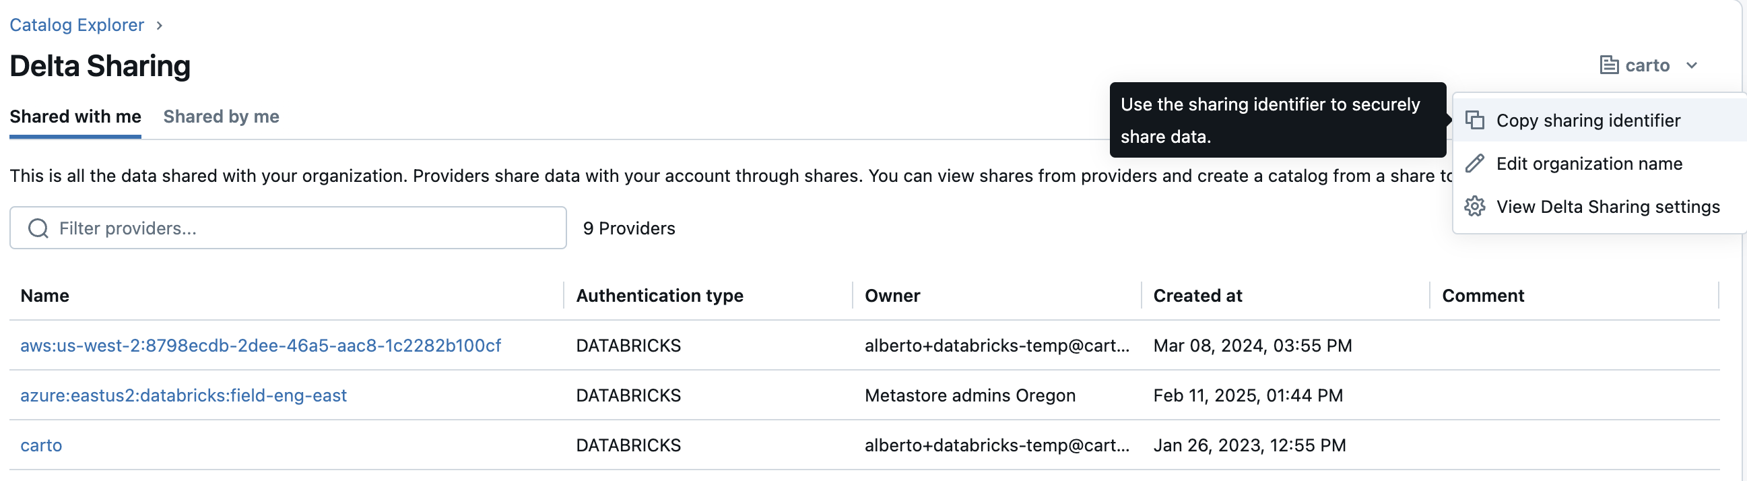Image resolution: width=1747 pixels, height=481 pixels.
Task: Open View Delta Sharing settings menu entry
Action: pyautogui.click(x=1608, y=206)
